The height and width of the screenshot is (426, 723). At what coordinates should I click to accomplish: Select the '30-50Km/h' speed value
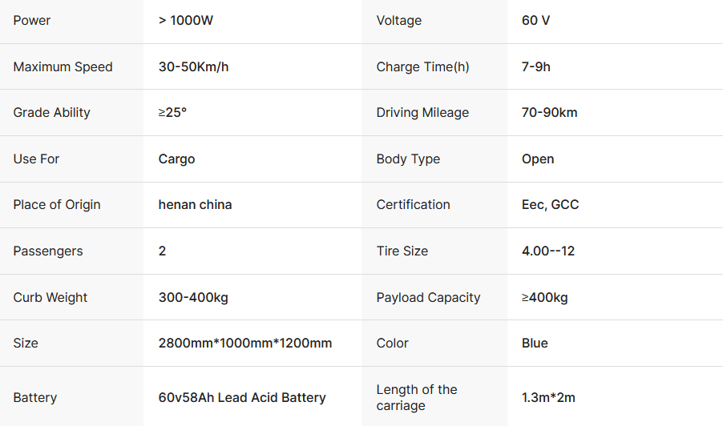193,67
